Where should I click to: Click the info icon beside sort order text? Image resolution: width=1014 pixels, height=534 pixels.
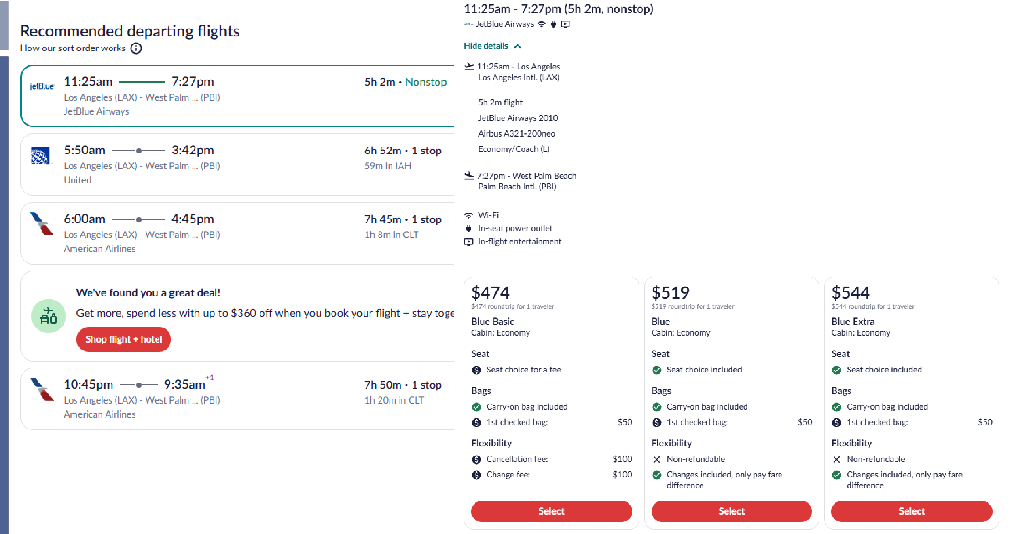136,48
